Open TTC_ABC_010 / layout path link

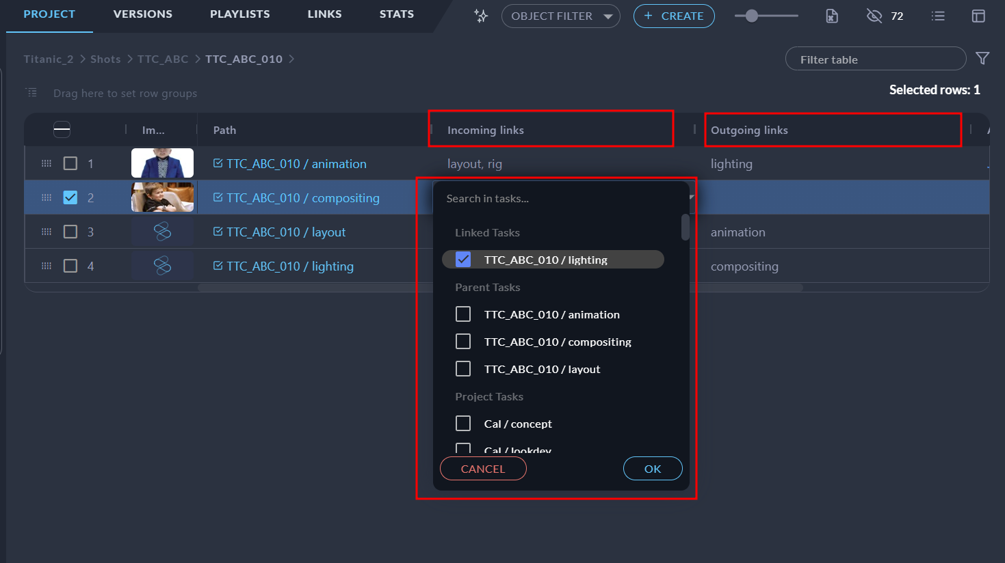click(286, 232)
